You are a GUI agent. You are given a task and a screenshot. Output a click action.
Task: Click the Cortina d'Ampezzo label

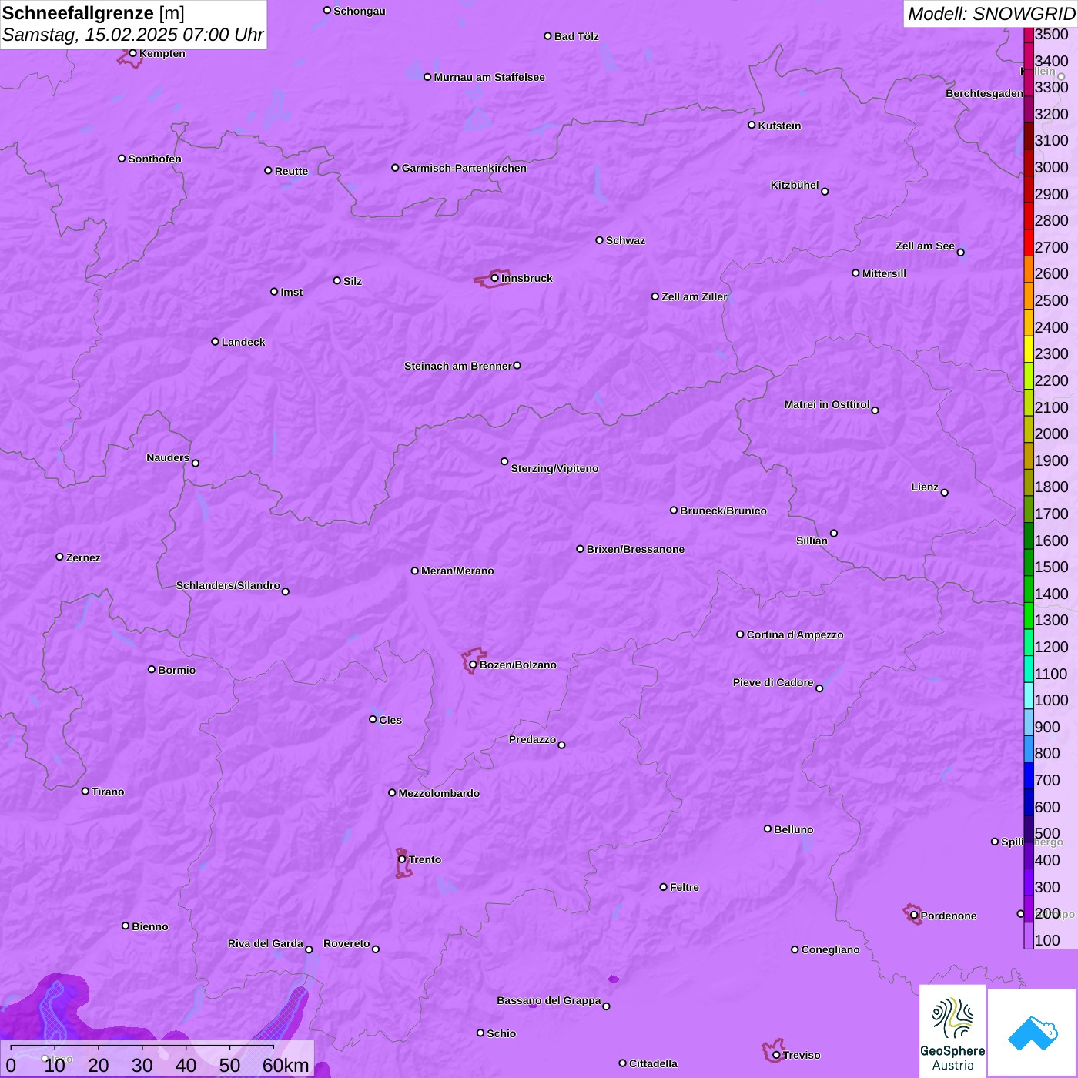795,634
